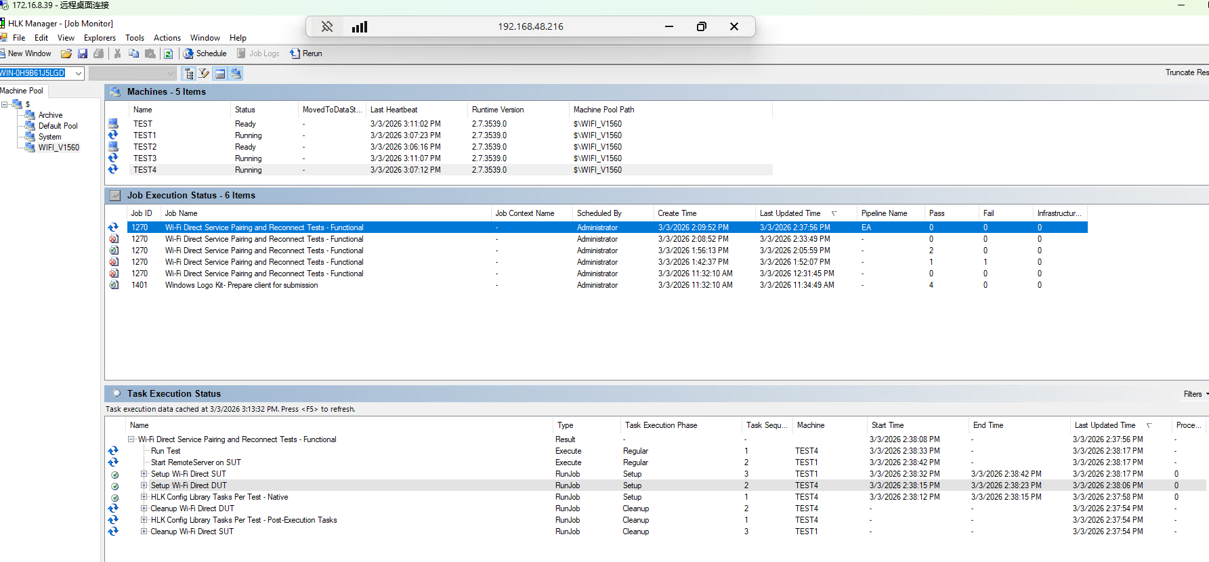The image size is (1209, 562).
Task: Select the Windows Logo Kit - Prepare client job row
Action: coord(607,285)
